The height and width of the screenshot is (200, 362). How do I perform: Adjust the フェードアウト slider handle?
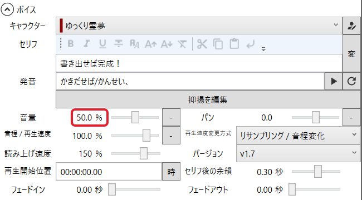coord(292,189)
